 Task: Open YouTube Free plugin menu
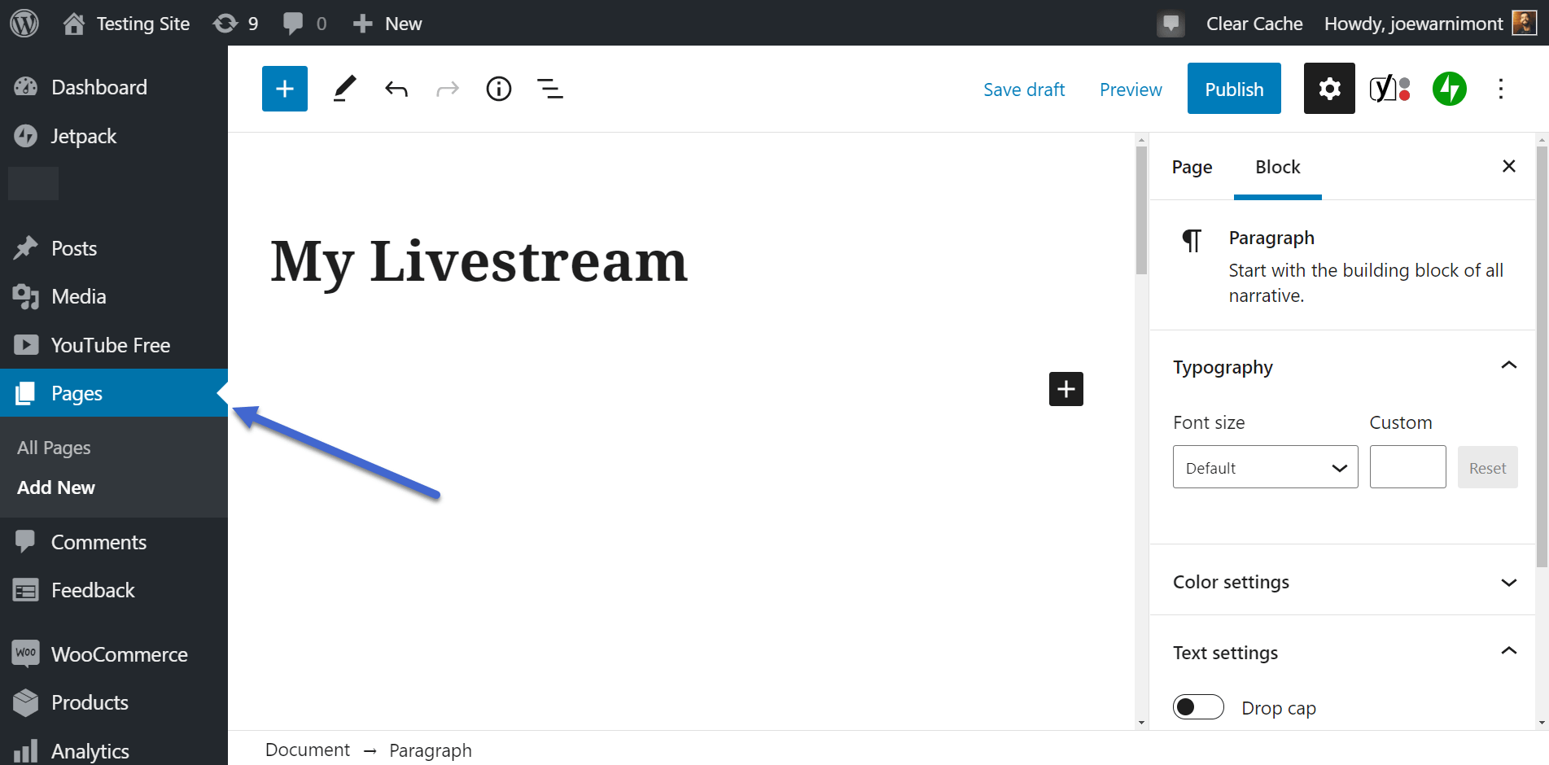click(114, 345)
